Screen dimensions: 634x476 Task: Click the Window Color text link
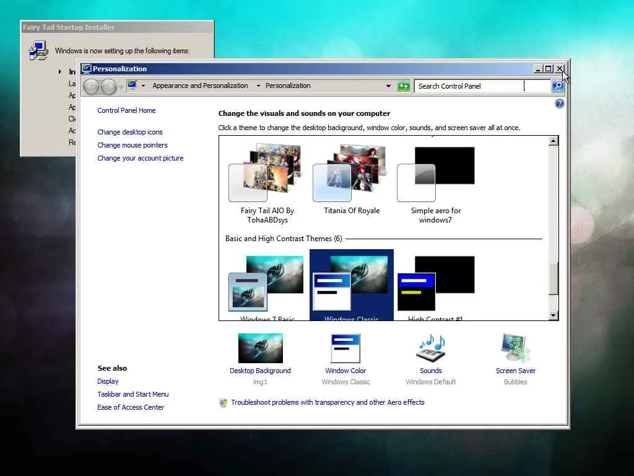click(345, 371)
